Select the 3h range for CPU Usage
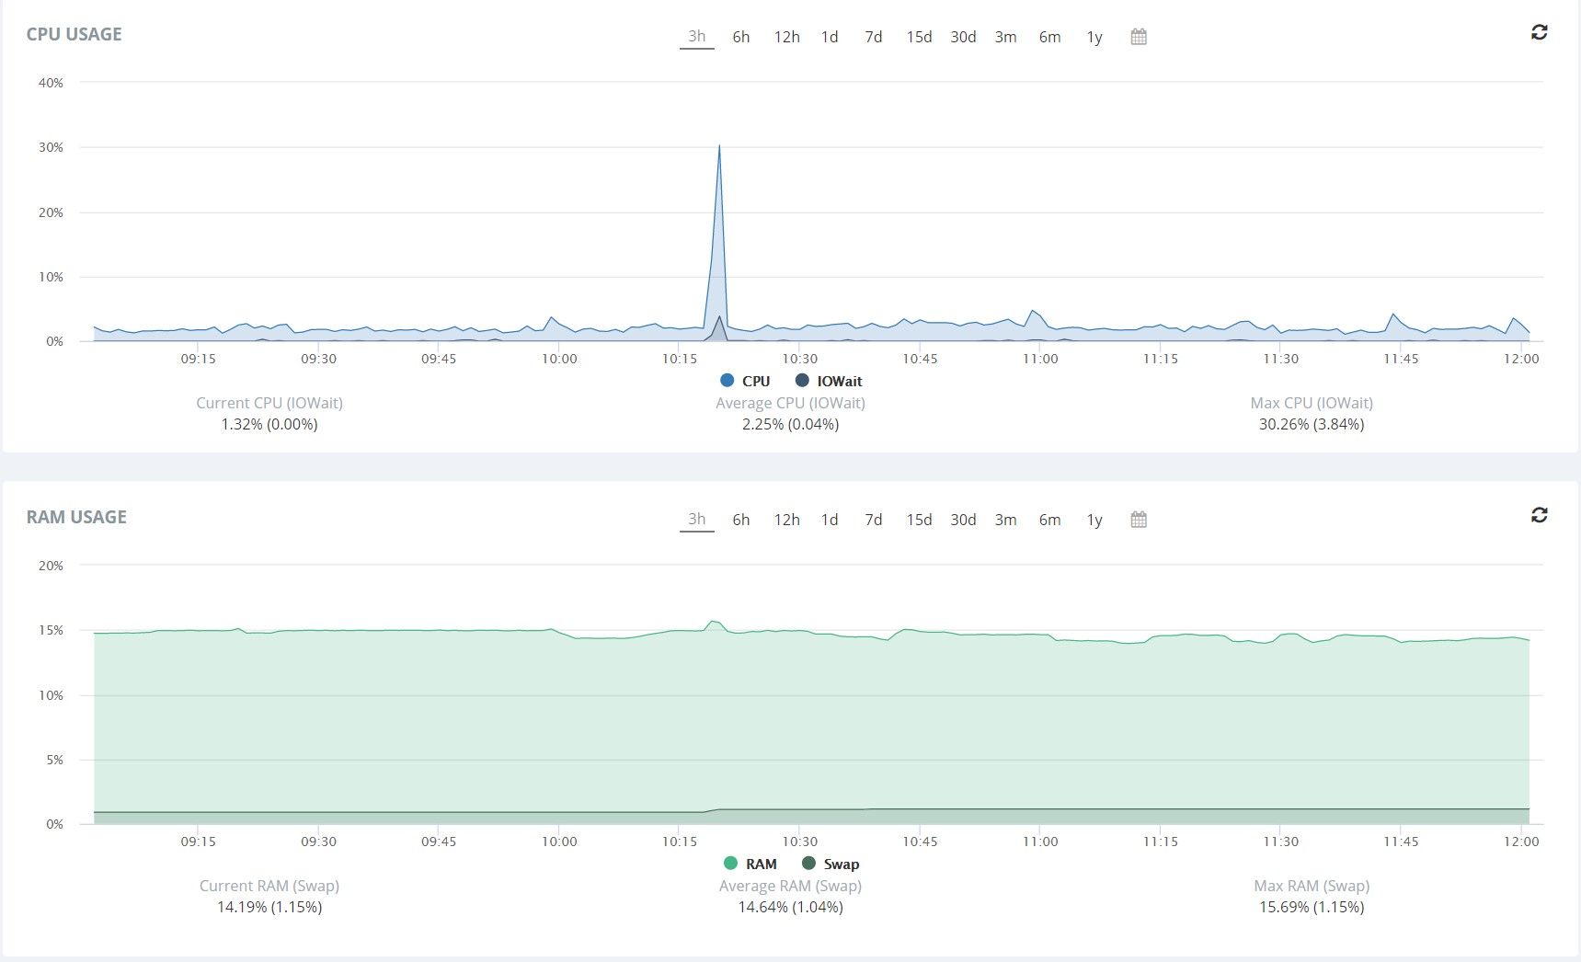1581x962 pixels. coord(697,37)
